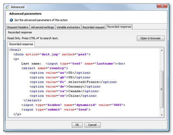Image resolution: width=173 pixels, height=135 pixels.
Task: Click the inner Recorded response sub-tab
Action: (21, 44)
